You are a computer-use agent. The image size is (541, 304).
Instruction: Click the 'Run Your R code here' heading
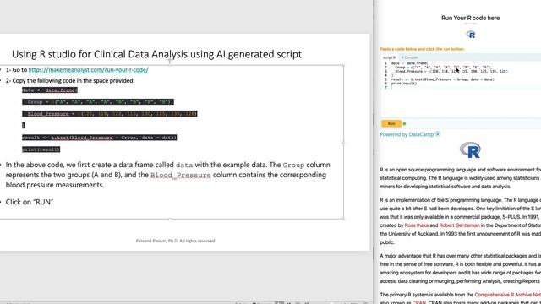470,18
